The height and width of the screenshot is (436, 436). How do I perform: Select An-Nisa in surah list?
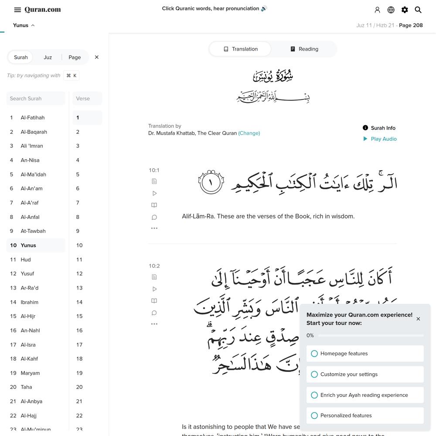[36, 160]
